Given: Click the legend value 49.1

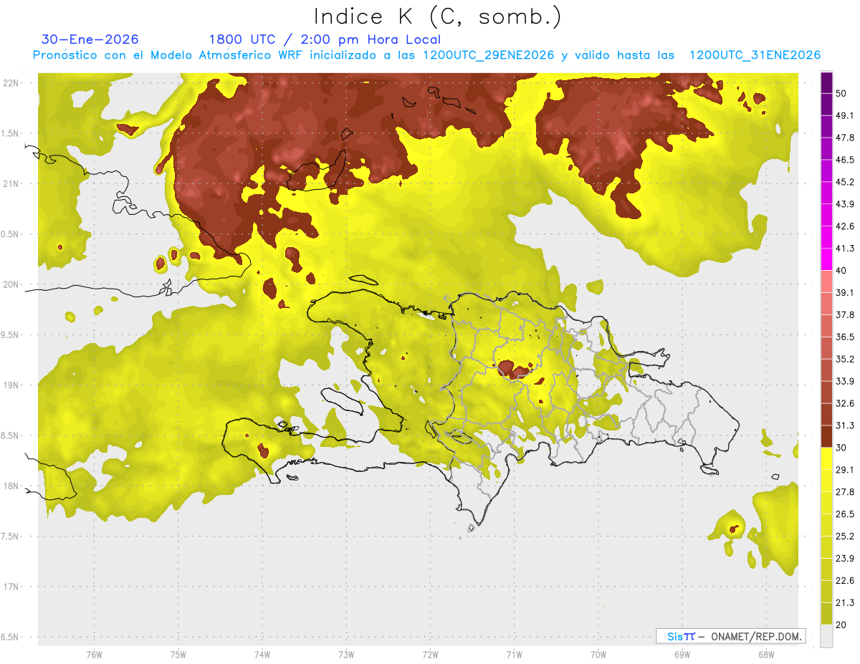Looking at the screenshot, I should pyautogui.click(x=845, y=115).
